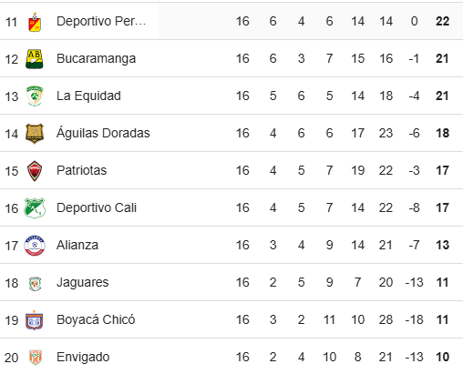Click the Boyacá Chicó team crest

pos(35,320)
